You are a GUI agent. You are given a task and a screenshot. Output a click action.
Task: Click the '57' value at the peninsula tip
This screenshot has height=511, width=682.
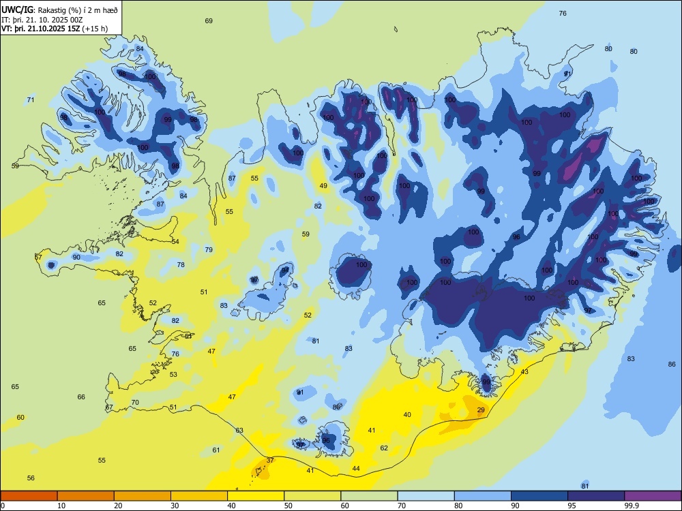[38, 258]
